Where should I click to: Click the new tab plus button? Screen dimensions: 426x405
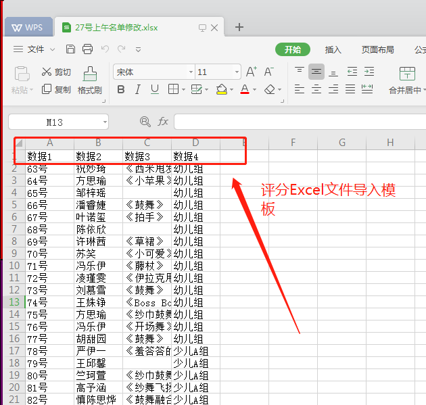tap(239, 27)
